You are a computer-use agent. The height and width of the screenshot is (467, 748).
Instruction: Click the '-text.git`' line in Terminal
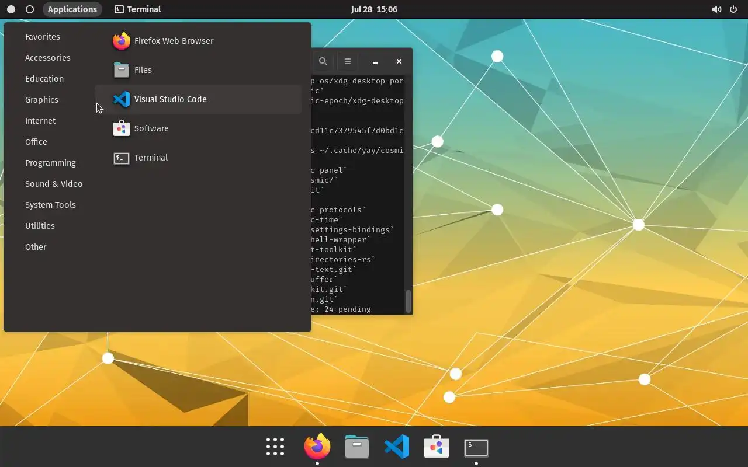click(334, 270)
